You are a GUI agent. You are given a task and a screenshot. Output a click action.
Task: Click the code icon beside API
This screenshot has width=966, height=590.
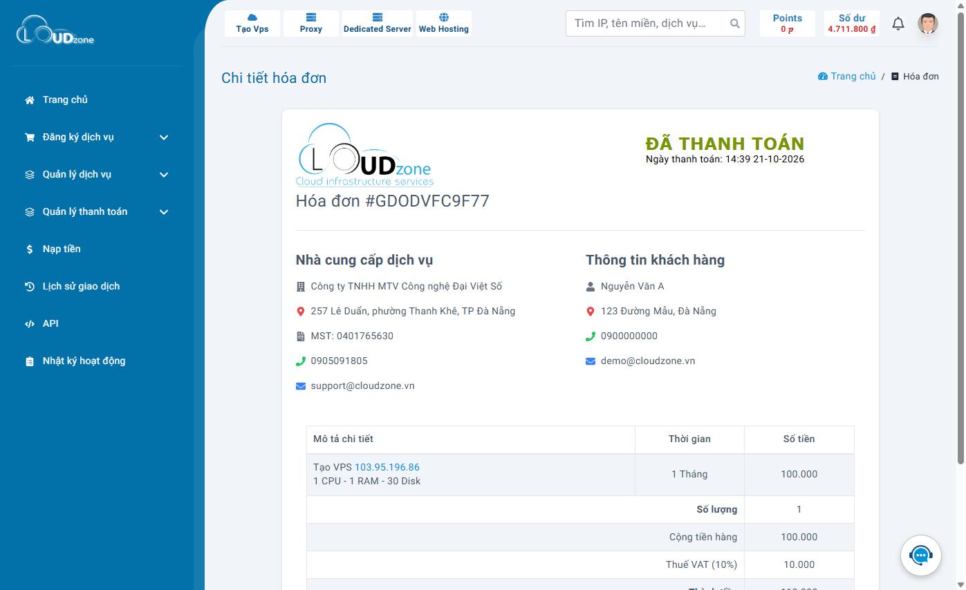(30, 324)
